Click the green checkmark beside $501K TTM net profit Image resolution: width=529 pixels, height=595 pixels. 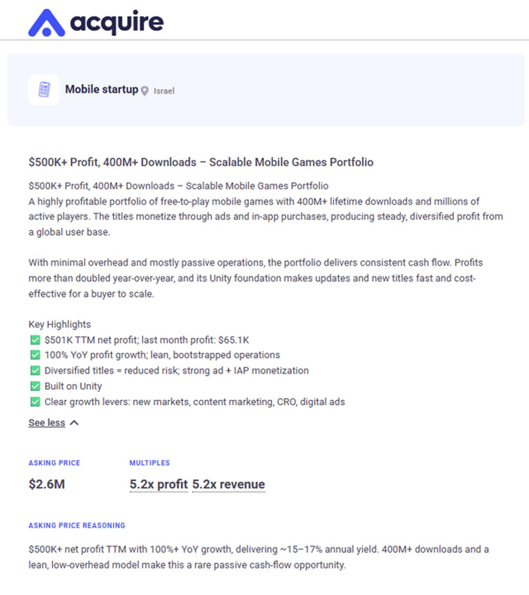[x=35, y=340]
